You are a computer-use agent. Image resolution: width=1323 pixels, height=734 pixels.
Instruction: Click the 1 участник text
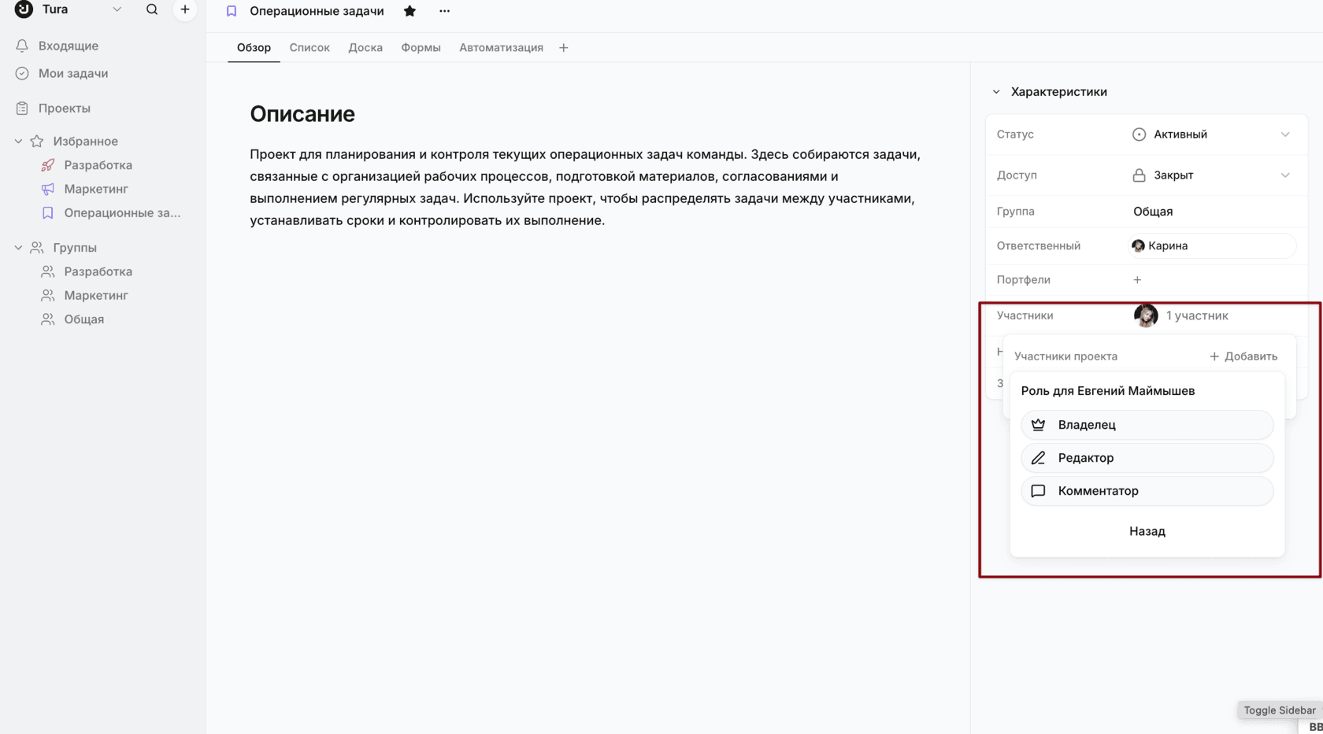(1197, 315)
